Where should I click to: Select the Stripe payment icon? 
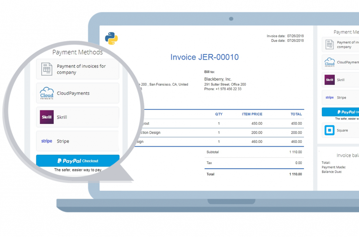(x=46, y=141)
